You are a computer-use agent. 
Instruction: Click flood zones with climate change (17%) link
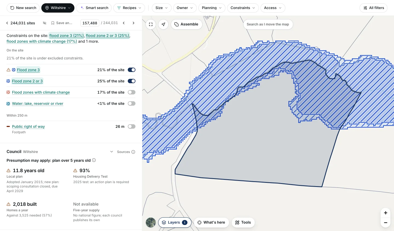(42, 41)
